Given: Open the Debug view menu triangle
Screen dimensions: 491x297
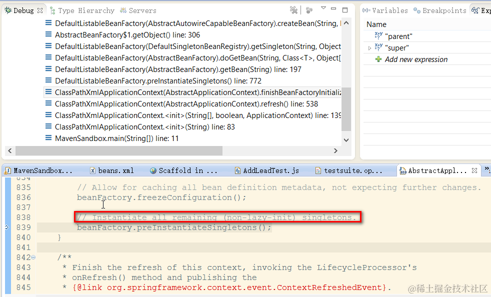Looking at the screenshot, I should (x=323, y=8).
